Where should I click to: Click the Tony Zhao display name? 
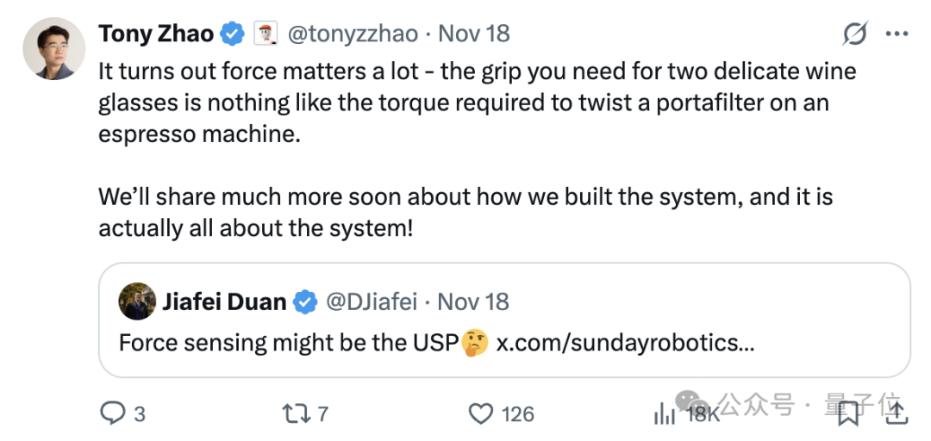click(x=156, y=34)
